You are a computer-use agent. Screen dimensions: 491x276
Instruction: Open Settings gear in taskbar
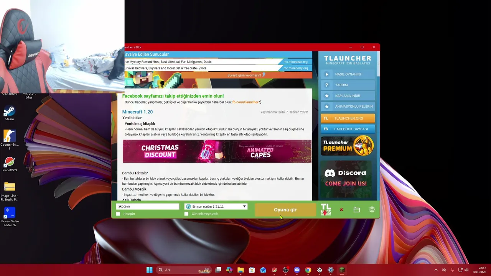click(330, 270)
